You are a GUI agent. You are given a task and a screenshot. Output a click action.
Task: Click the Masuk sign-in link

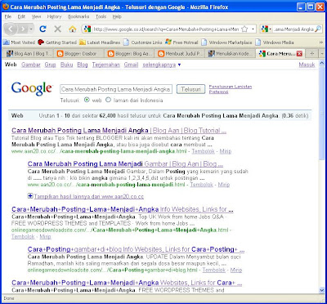(x=307, y=65)
